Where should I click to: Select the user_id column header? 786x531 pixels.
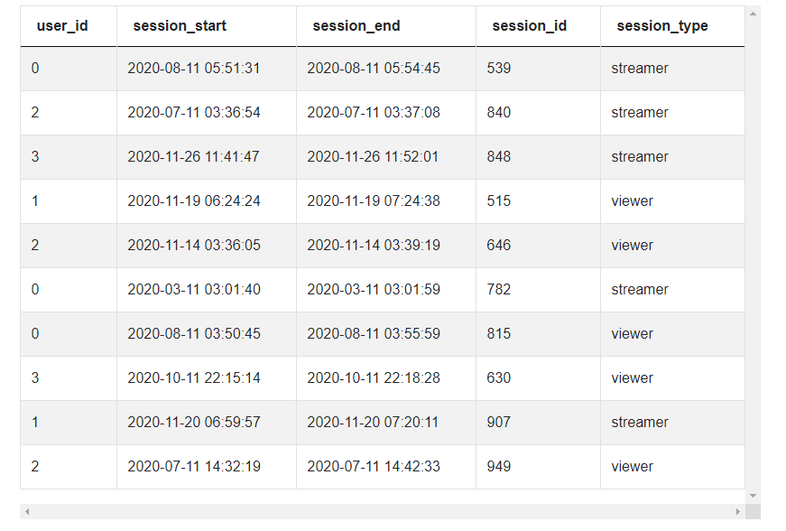(x=62, y=25)
